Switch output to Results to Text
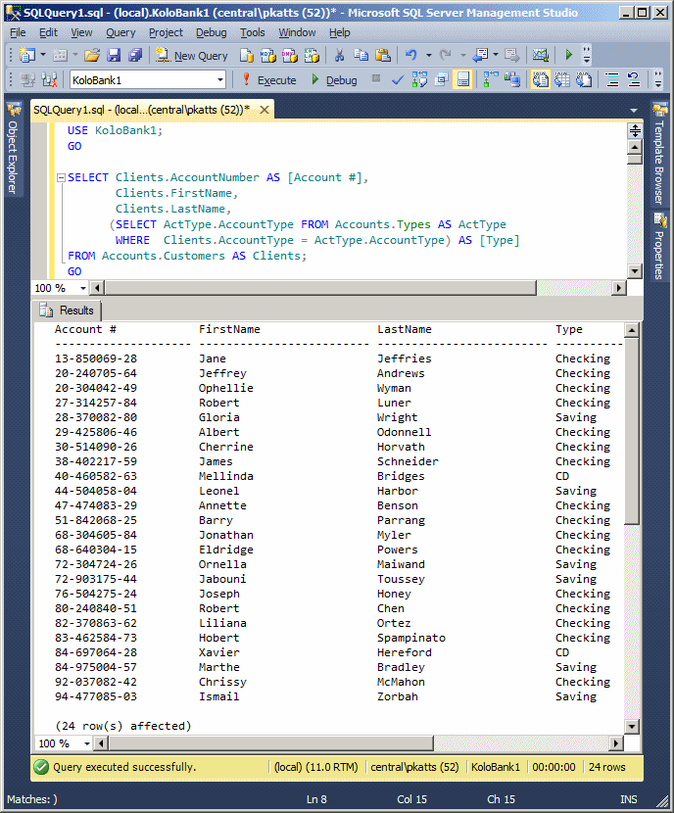This screenshot has width=674, height=813. click(540, 80)
